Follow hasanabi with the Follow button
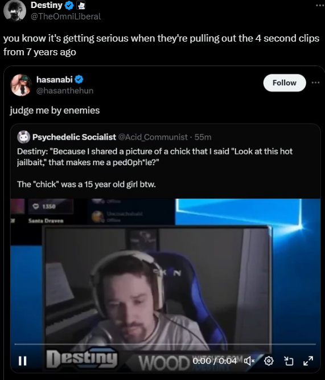 coord(285,83)
